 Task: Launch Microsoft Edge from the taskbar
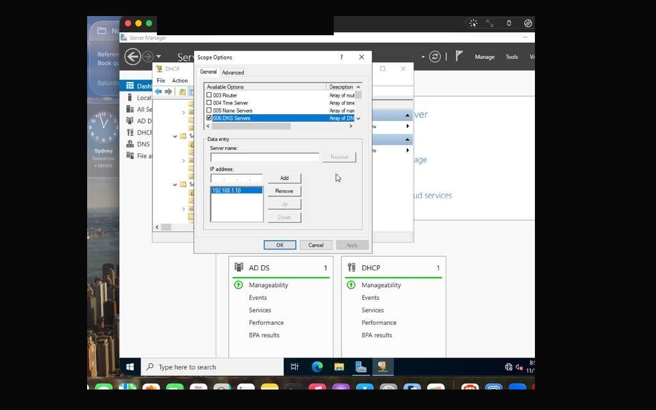pos(317,367)
